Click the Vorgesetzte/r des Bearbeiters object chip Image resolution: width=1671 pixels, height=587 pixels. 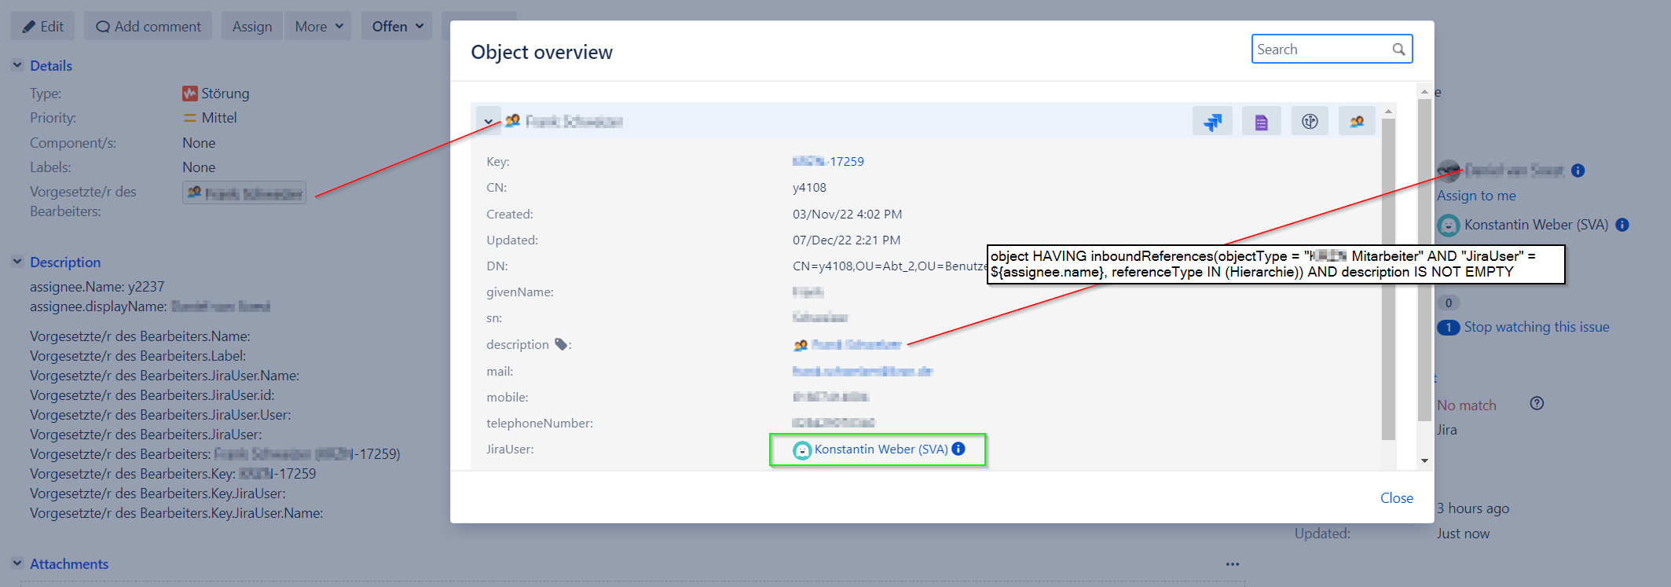click(244, 193)
